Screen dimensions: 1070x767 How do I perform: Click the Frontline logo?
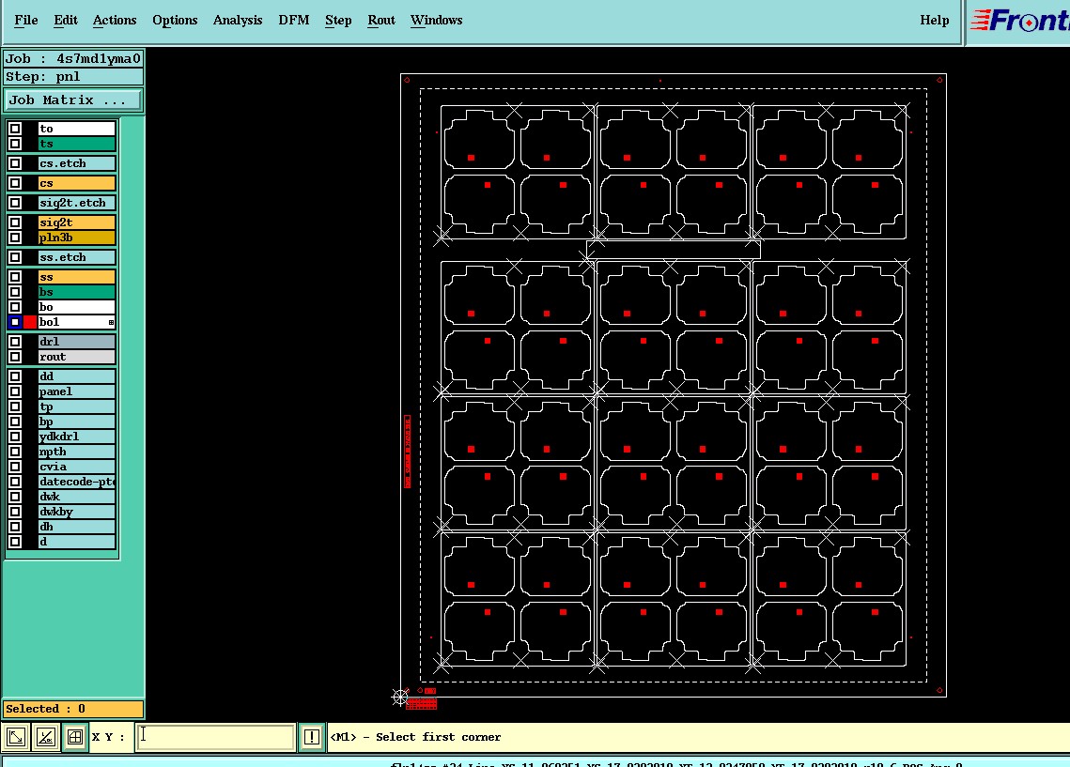[1019, 21]
